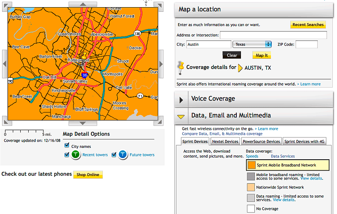Switch to the PowerSource Devices tab
The width and height of the screenshot is (337, 214).
(x=261, y=142)
